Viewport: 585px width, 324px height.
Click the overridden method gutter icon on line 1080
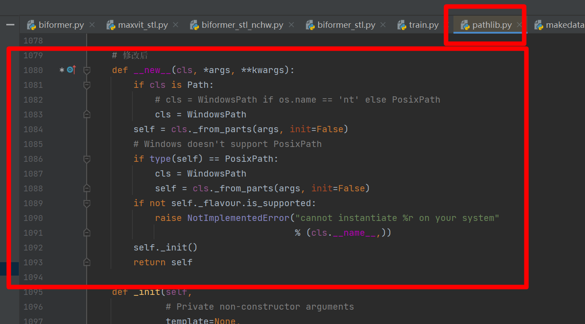tap(71, 69)
